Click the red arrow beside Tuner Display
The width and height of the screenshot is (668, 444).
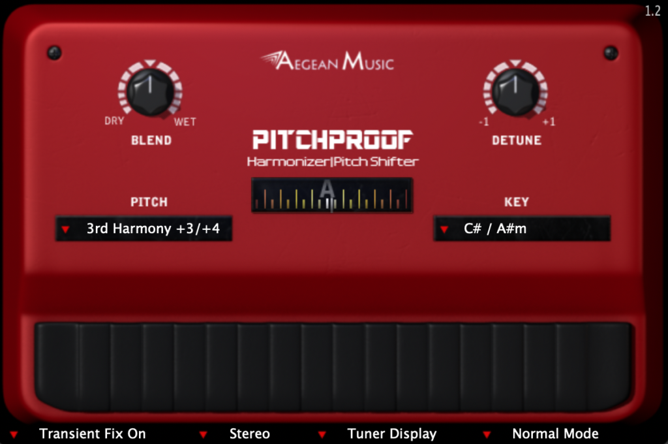tap(322, 434)
